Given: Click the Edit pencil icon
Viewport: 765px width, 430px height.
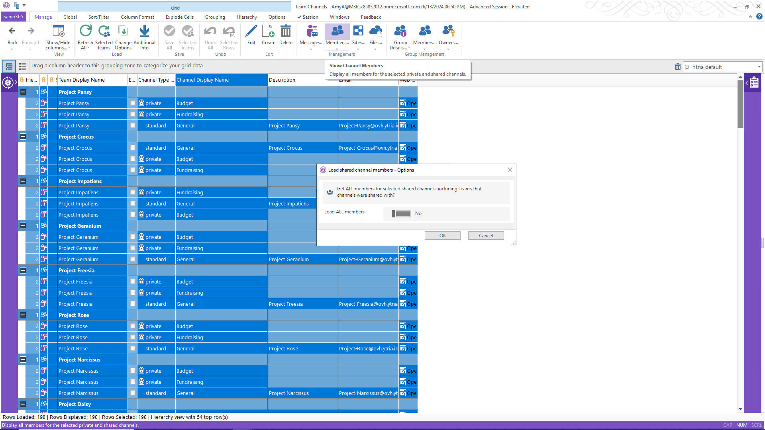Looking at the screenshot, I should pos(251,31).
